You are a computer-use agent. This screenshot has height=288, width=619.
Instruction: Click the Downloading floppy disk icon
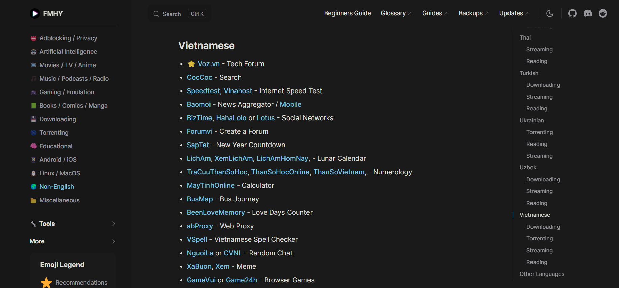33,119
